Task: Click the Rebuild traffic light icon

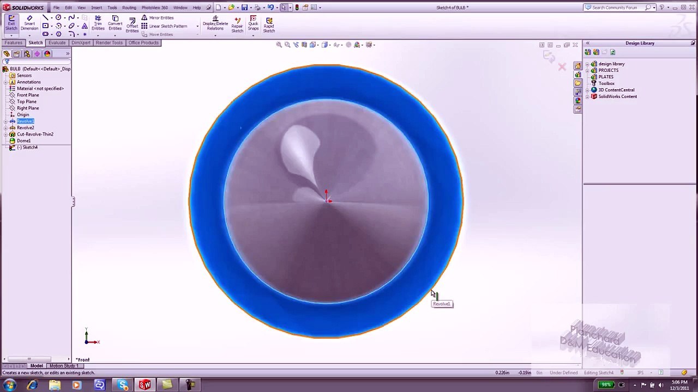Action: pos(297,8)
